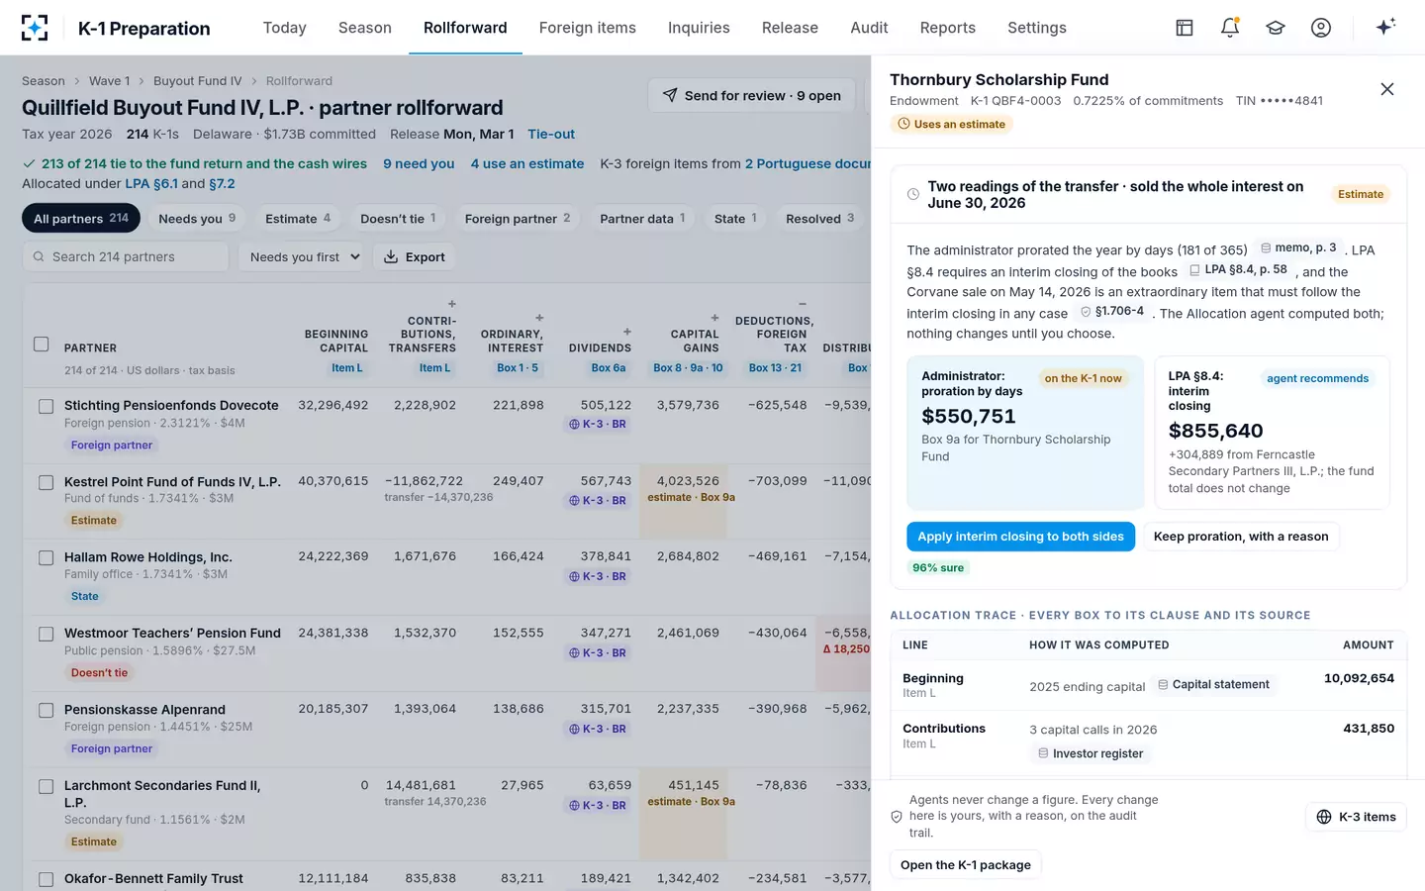Go to the Inquiries tab
Screen dimensions: 1425x891
[x=699, y=28]
